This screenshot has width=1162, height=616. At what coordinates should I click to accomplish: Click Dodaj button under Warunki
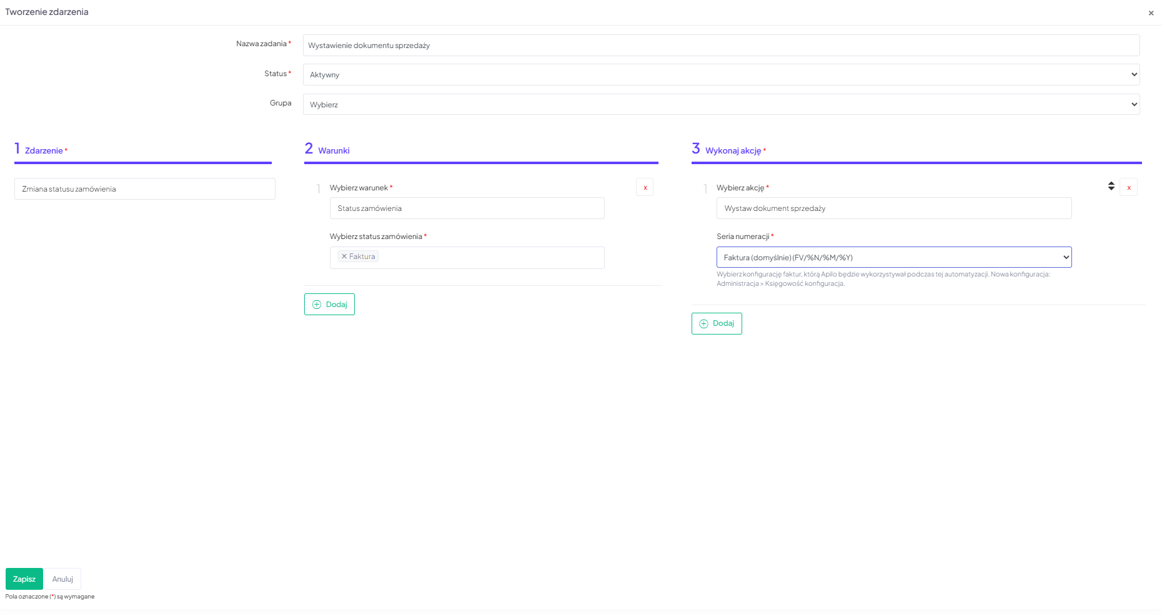pyautogui.click(x=329, y=305)
